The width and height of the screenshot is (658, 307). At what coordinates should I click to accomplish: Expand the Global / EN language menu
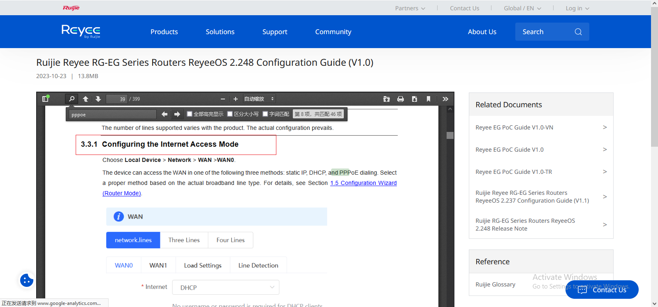click(x=523, y=8)
